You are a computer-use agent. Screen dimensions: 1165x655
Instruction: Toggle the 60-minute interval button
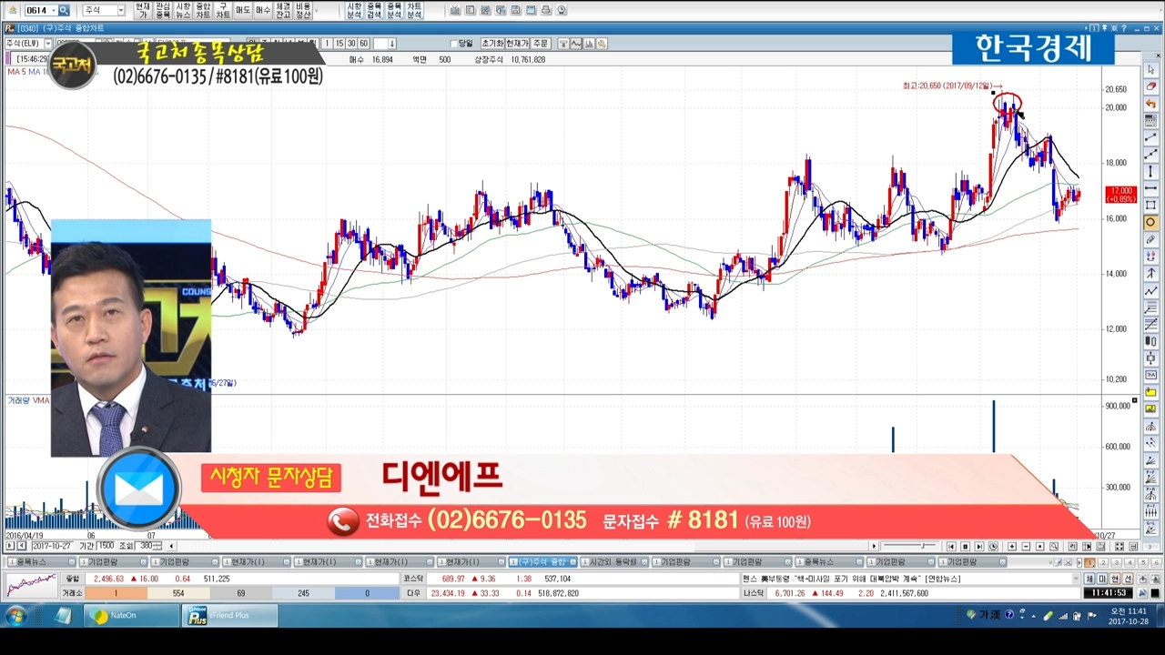[363, 44]
